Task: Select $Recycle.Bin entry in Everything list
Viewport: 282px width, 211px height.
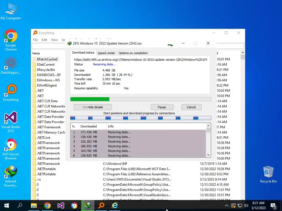Action: (x=46, y=70)
